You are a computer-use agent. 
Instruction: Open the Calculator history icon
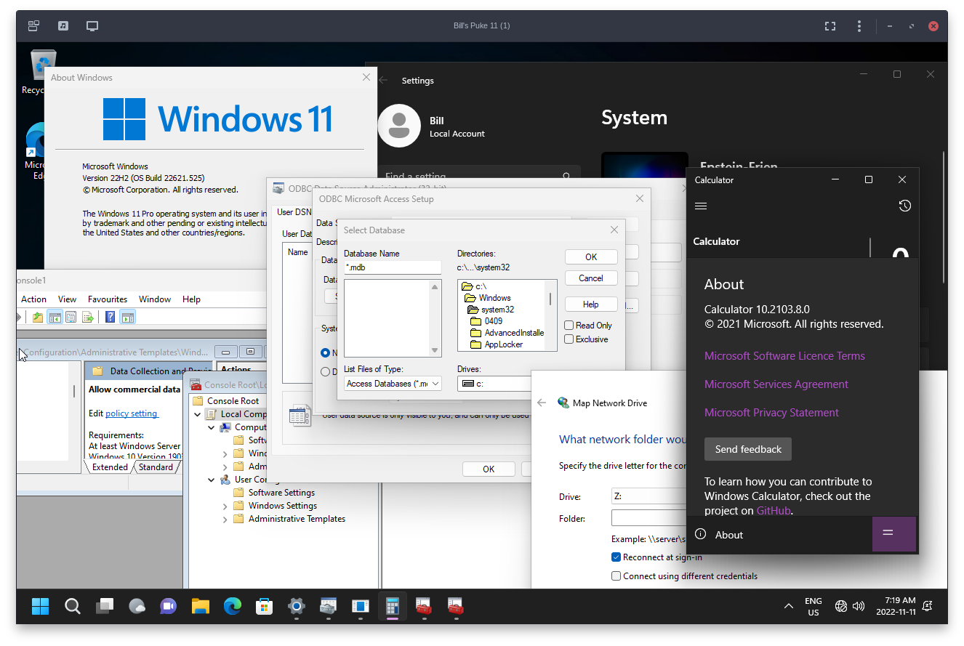point(904,206)
